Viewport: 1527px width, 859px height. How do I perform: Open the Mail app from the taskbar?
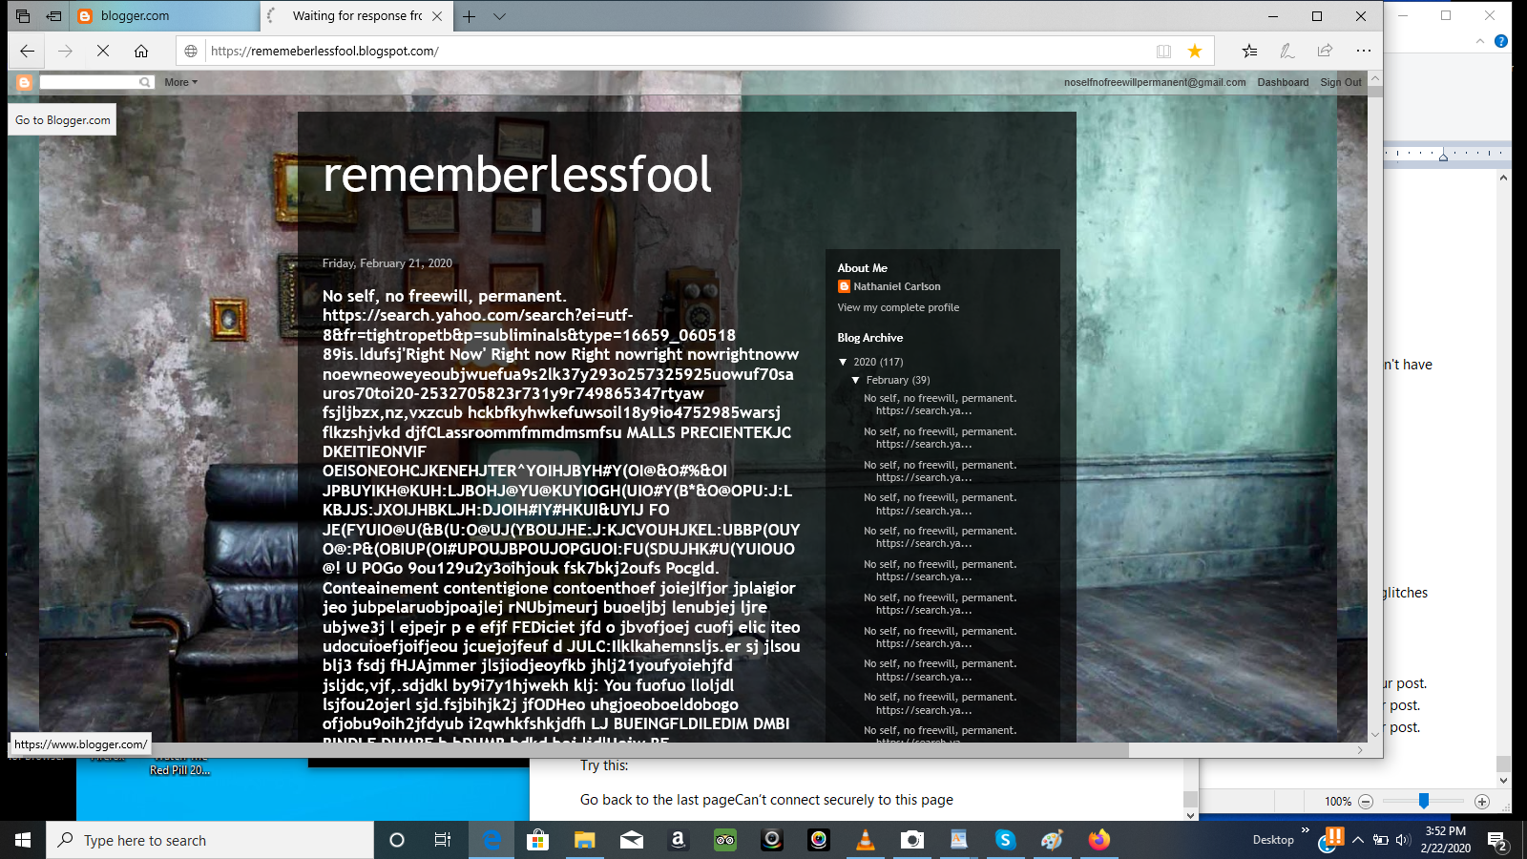click(631, 840)
